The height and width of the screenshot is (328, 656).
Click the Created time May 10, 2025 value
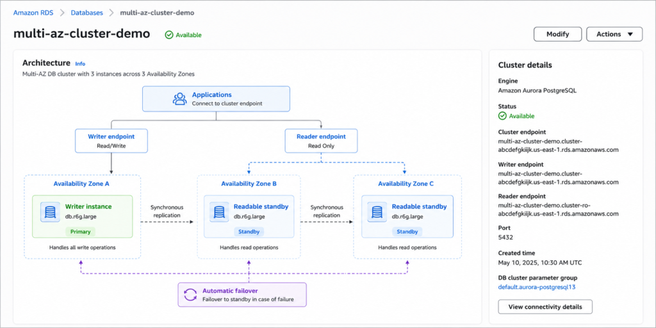(x=539, y=263)
